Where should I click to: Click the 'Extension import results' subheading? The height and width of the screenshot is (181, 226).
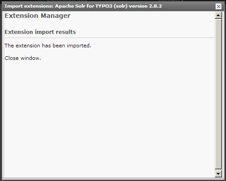[x=40, y=32]
